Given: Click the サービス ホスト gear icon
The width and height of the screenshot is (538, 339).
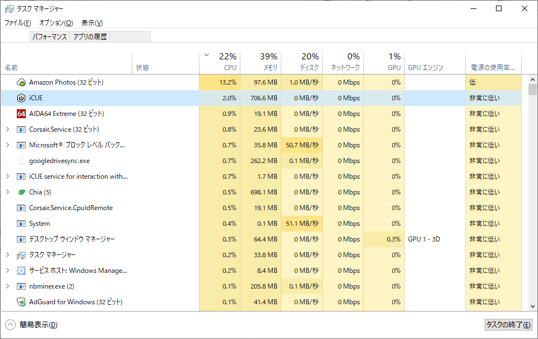Looking at the screenshot, I should (21, 271).
